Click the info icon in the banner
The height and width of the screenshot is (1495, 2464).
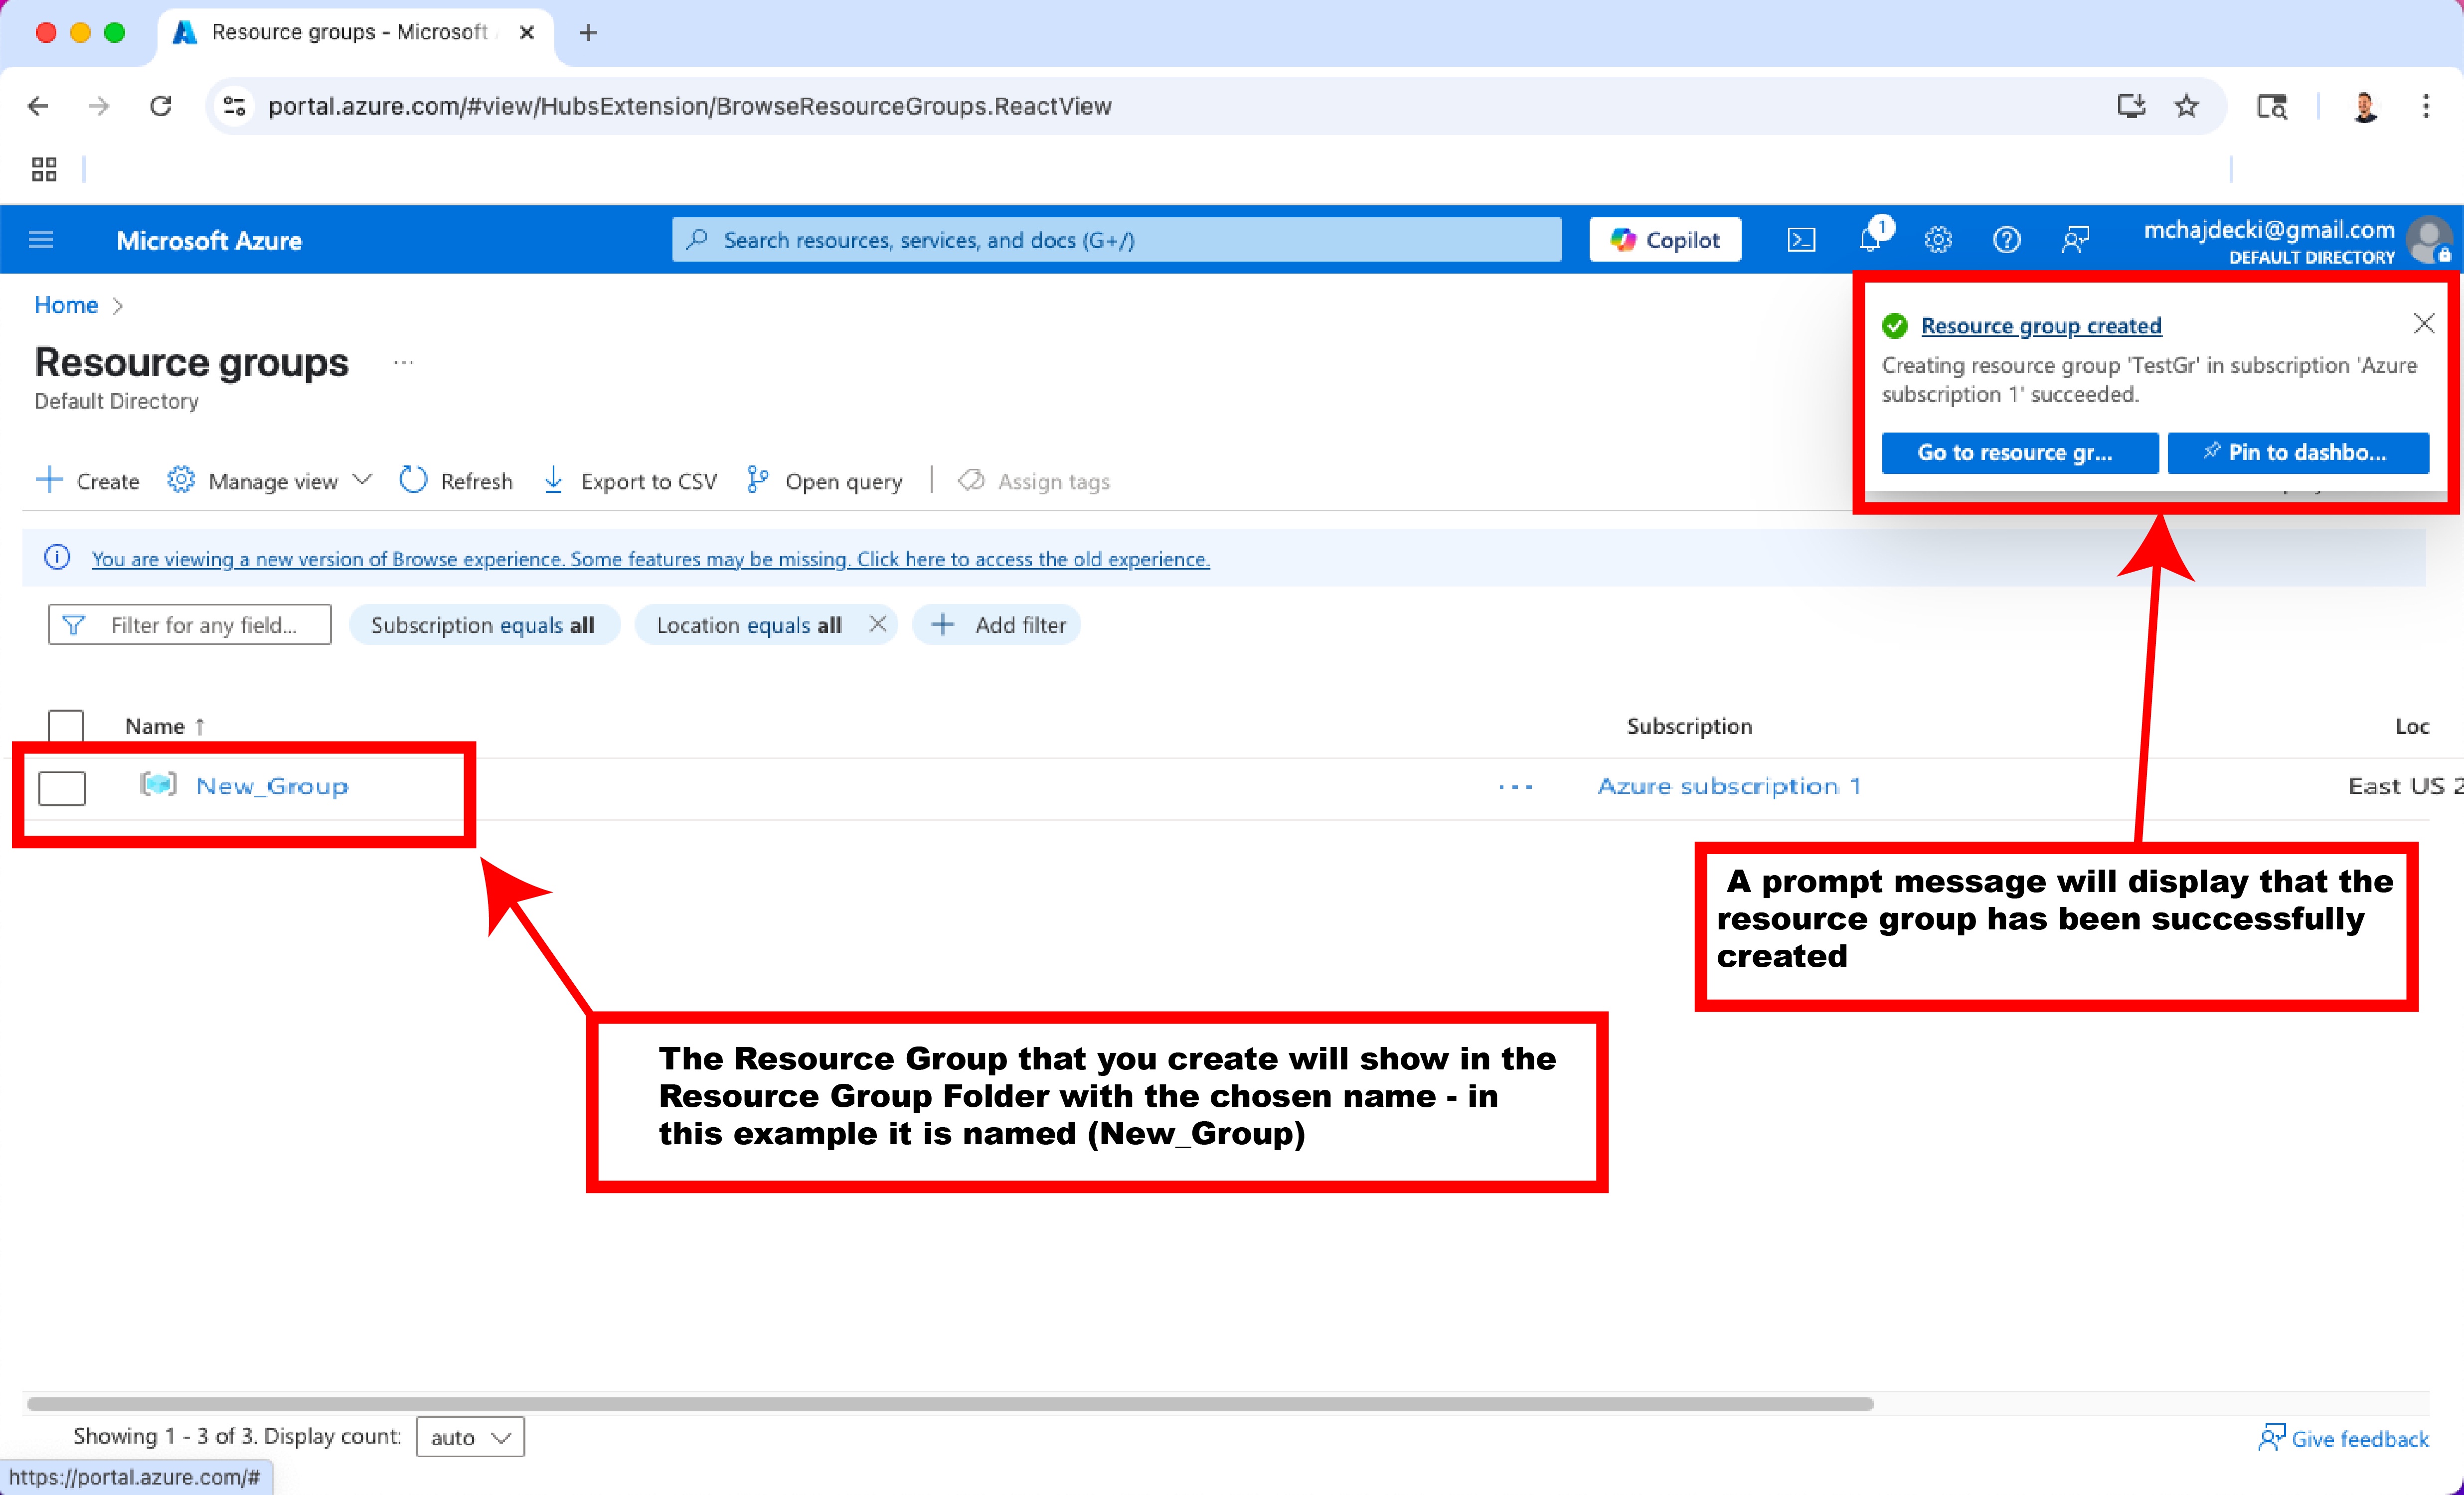click(x=57, y=558)
